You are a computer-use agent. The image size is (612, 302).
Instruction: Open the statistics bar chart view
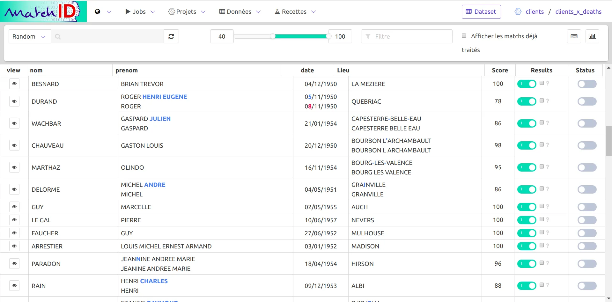[592, 36]
